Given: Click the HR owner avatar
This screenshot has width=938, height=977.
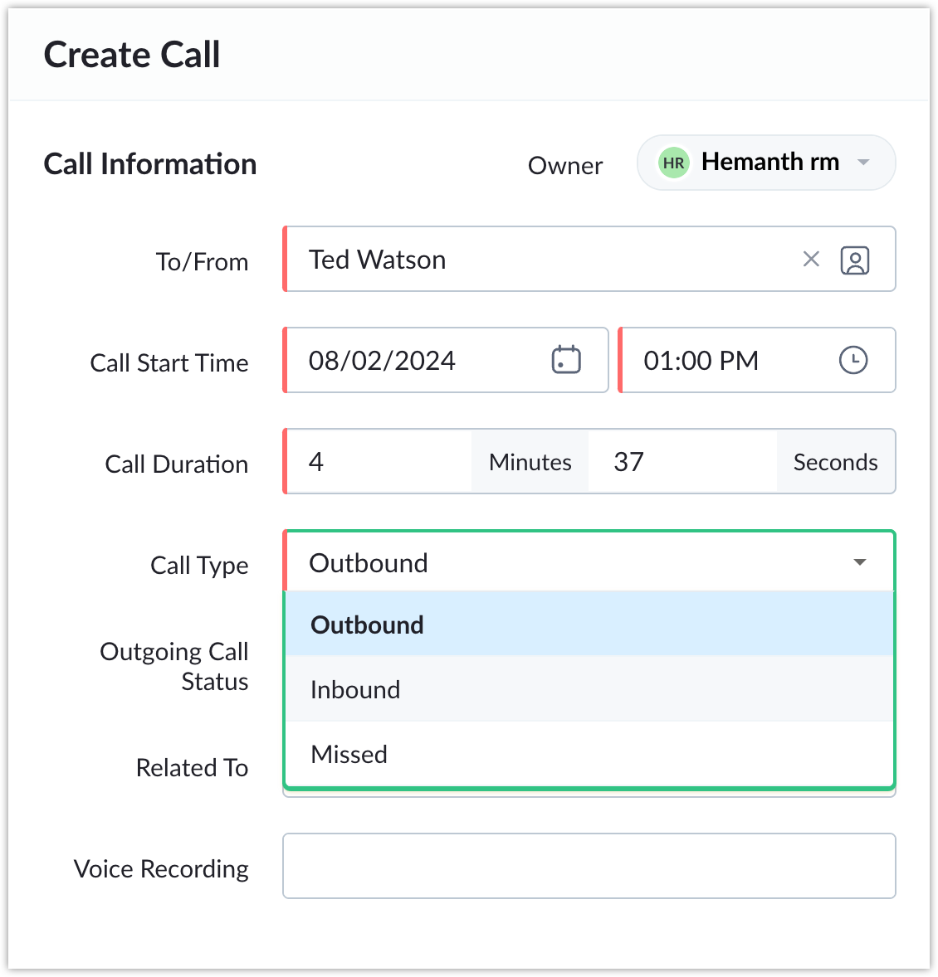Looking at the screenshot, I should click(x=673, y=163).
